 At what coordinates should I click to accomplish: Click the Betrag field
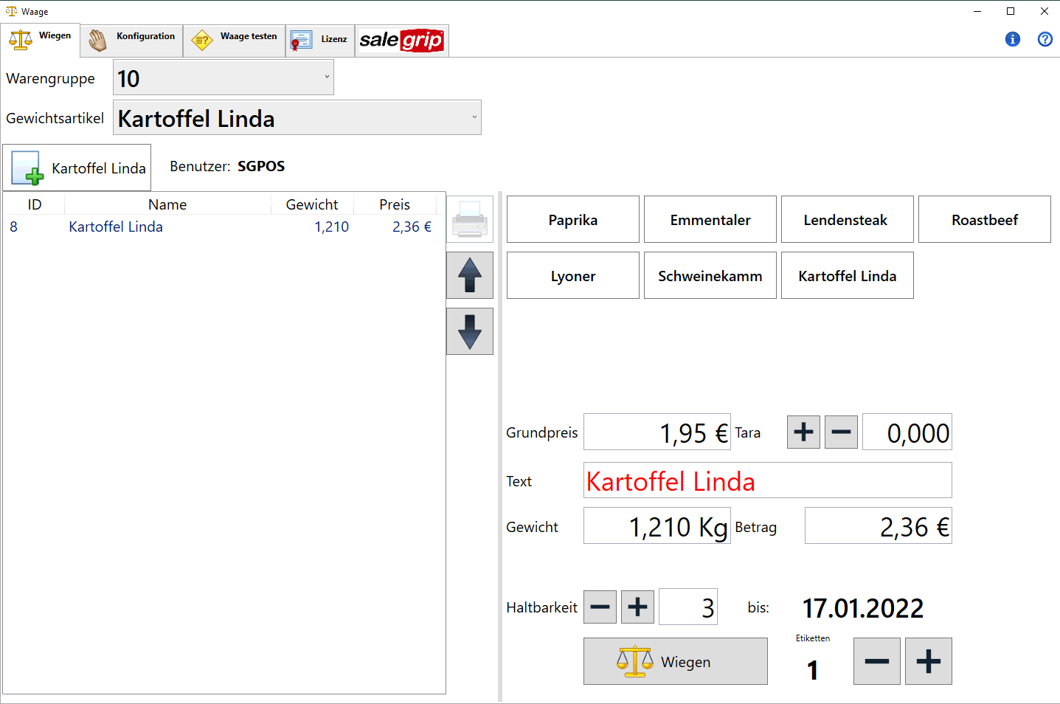point(879,525)
